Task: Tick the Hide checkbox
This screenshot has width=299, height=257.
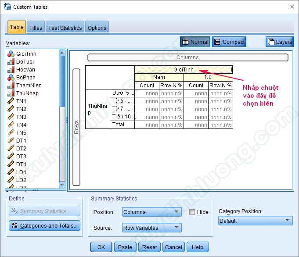Action: click(192, 212)
